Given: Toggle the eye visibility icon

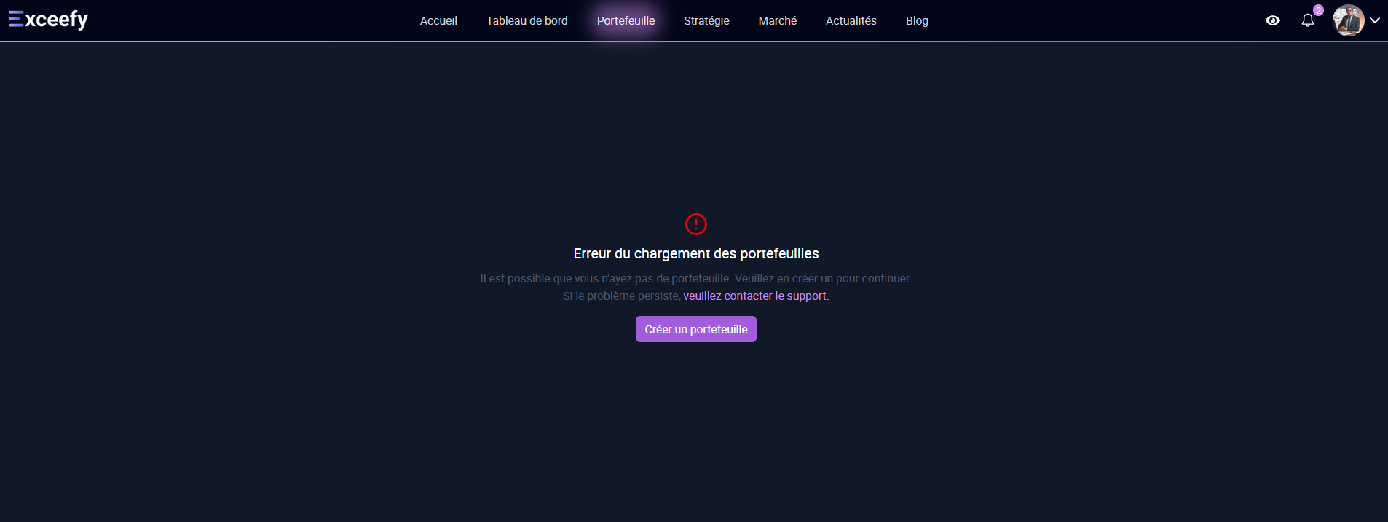Looking at the screenshot, I should click(x=1272, y=20).
